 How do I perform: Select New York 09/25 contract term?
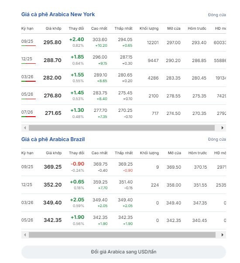pyautogui.click(x=27, y=41)
